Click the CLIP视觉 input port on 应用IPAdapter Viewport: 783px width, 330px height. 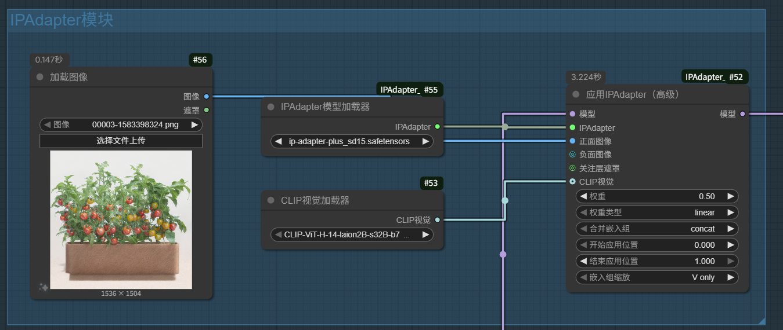point(573,182)
